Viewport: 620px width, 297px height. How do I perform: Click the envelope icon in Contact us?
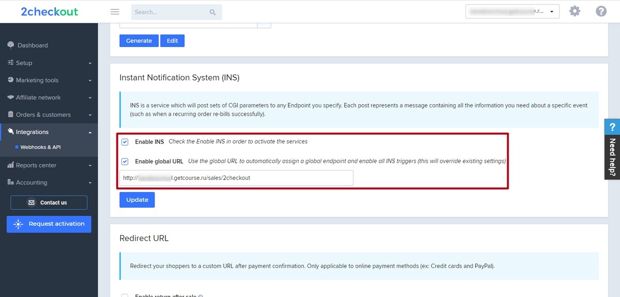point(32,202)
